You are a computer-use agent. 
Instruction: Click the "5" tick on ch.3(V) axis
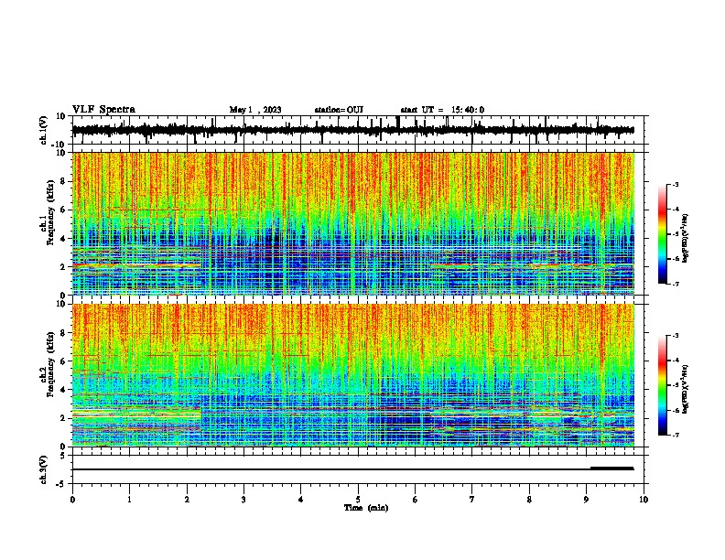(x=62, y=456)
